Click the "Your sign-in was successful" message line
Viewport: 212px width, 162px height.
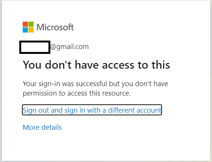pyautogui.click(x=95, y=84)
